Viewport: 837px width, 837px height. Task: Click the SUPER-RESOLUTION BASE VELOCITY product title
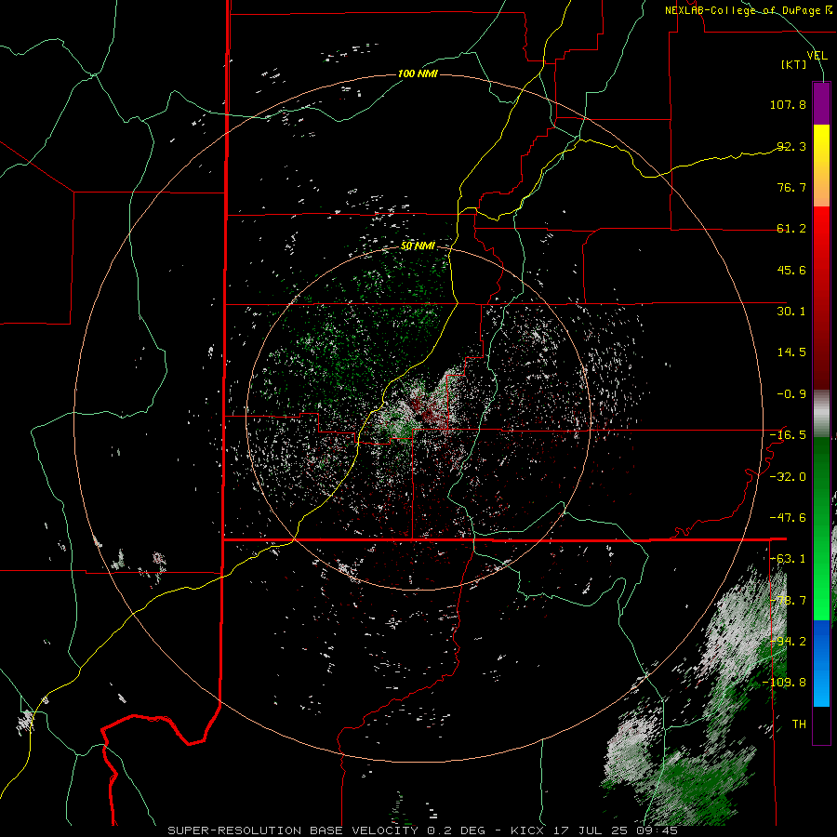point(293,830)
